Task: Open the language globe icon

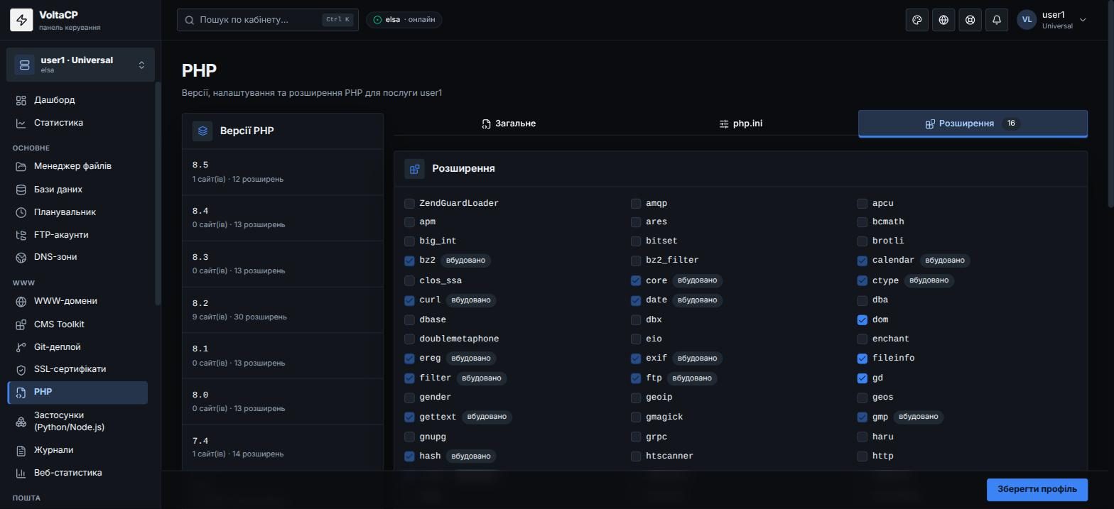Action: click(943, 20)
